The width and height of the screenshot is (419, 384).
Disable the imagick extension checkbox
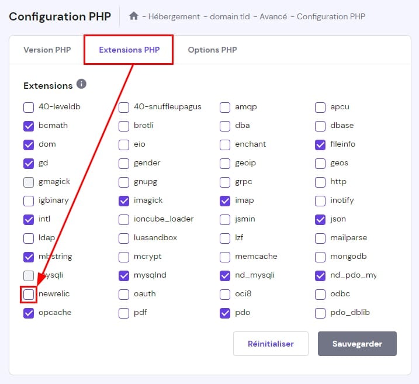124,200
